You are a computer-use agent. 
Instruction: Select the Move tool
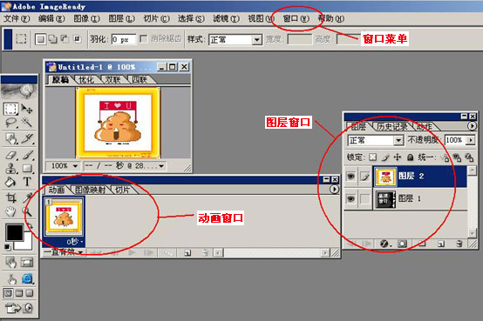coord(27,109)
